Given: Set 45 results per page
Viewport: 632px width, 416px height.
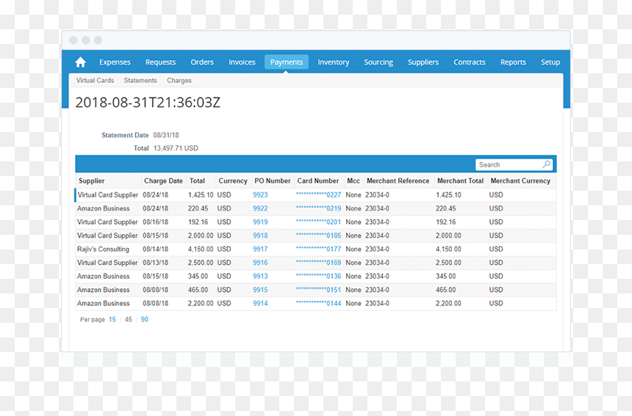Looking at the screenshot, I should 128,319.
